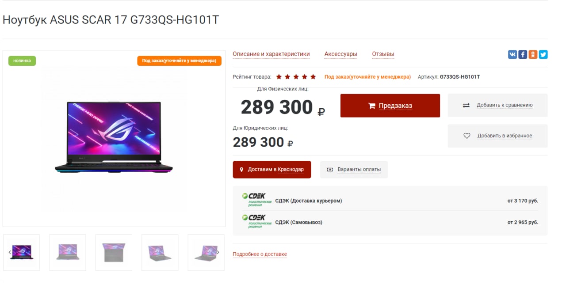The height and width of the screenshot is (284, 566).
Task: Switch to the Аксессуары tab
Action: pyautogui.click(x=341, y=54)
